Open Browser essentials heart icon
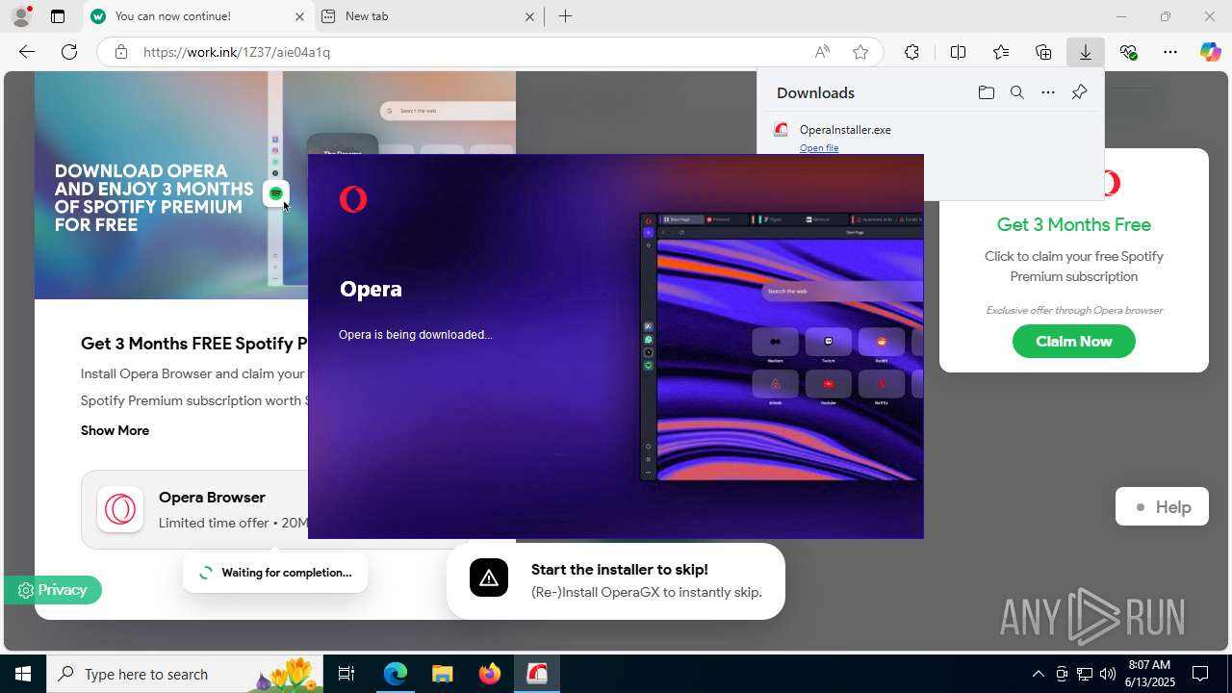Screen dimensions: 1232x693 1128,52
